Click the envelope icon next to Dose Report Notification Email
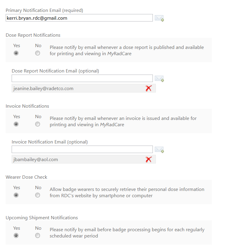243x250 pixels. pos(159,78)
